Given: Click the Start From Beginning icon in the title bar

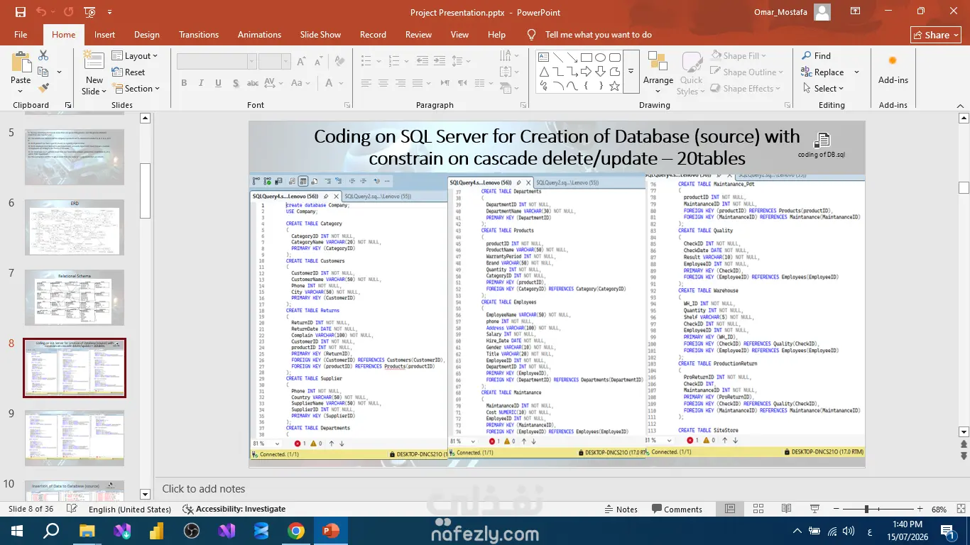Looking at the screenshot, I should (89, 12).
